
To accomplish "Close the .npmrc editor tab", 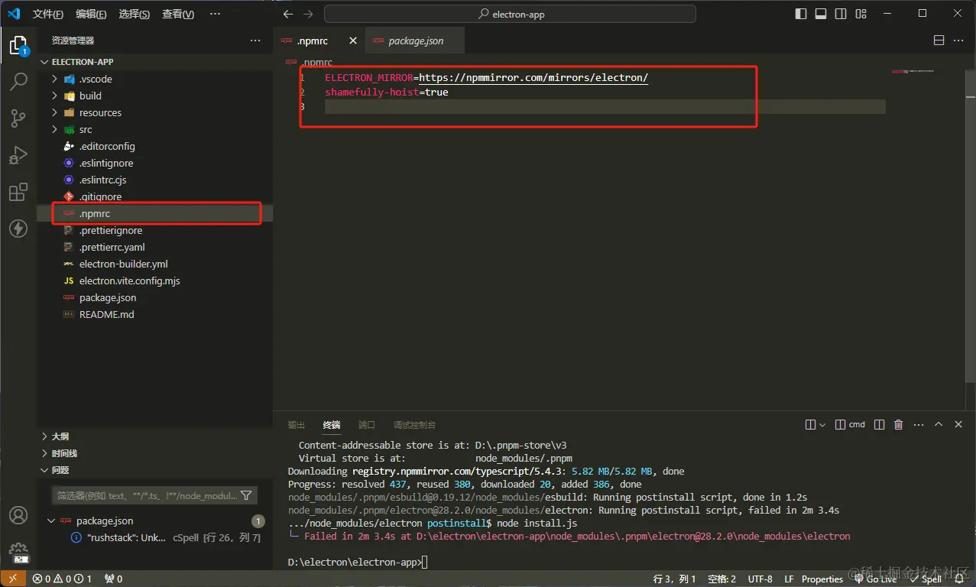I will point(353,41).
